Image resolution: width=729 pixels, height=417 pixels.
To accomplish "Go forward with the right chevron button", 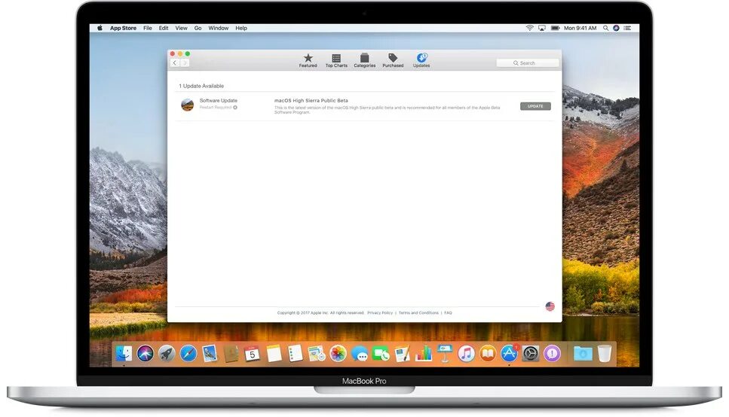I will coord(185,62).
